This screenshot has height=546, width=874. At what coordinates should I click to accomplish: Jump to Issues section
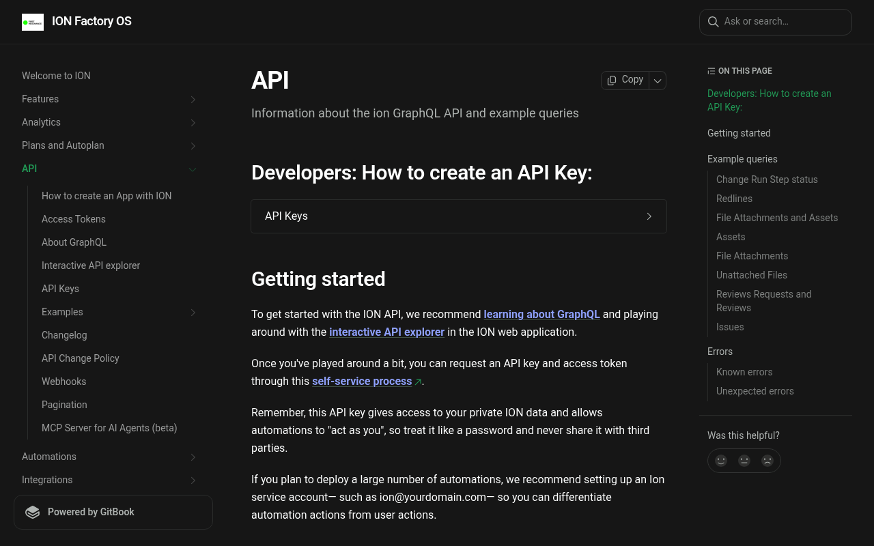(x=730, y=327)
